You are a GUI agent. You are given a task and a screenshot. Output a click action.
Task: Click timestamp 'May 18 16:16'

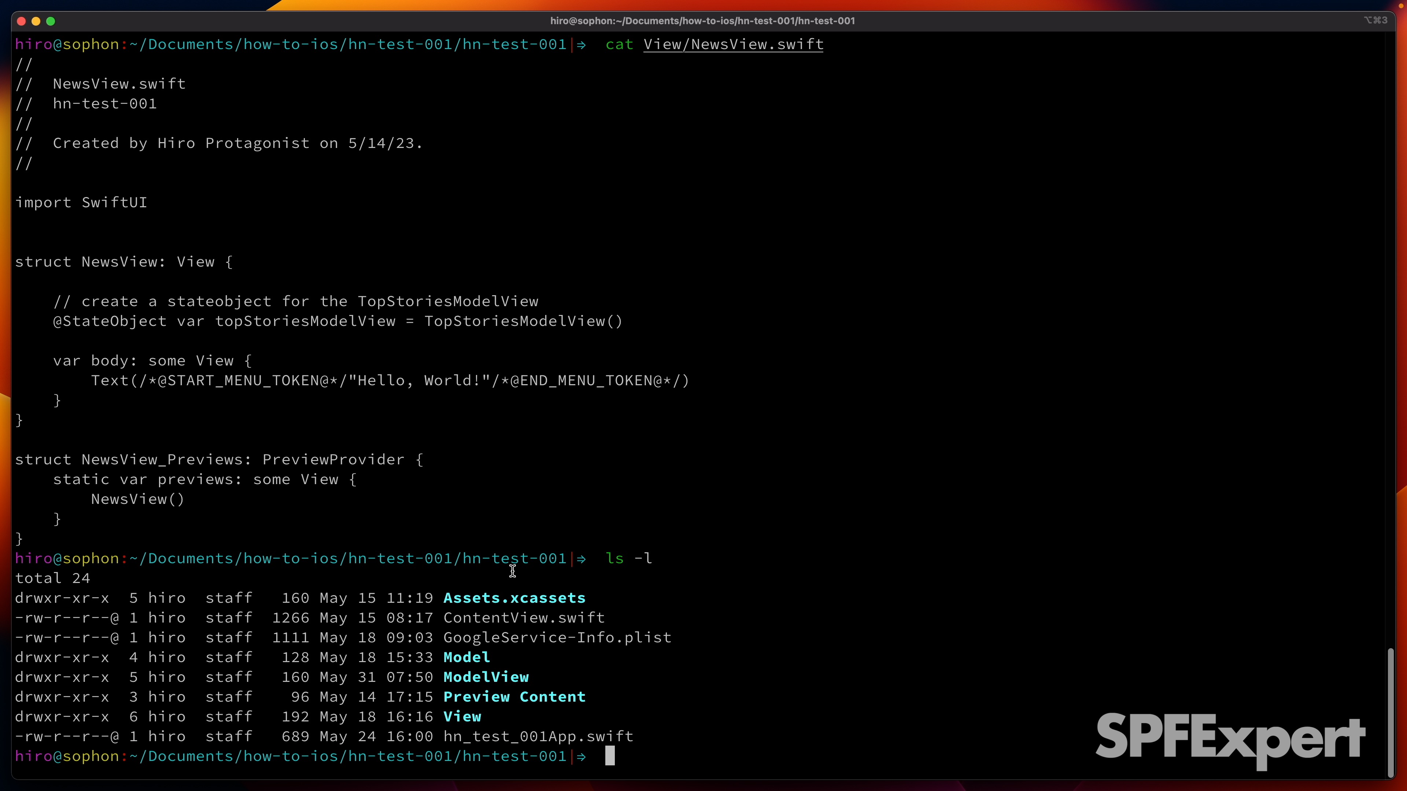pyautogui.click(x=376, y=717)
